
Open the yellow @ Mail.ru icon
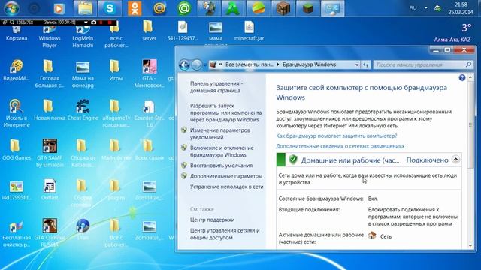(159, 8)
